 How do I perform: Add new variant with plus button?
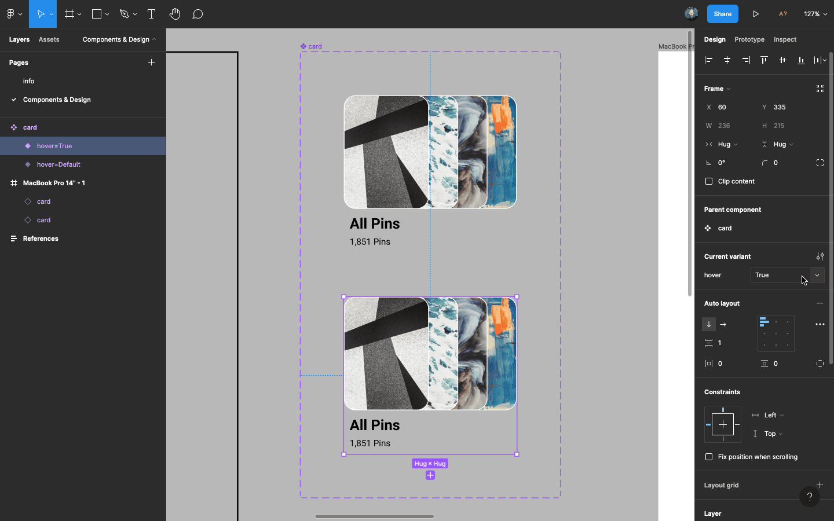430,475
